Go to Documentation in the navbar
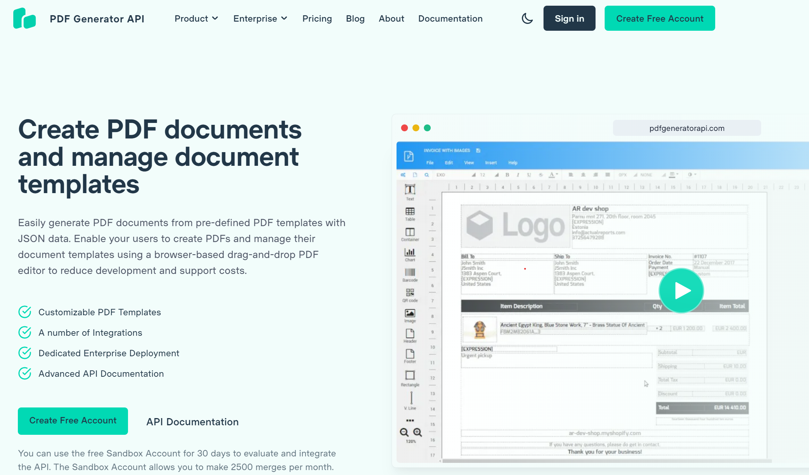Image resolution: width=809 pixels, height=475 pixels. (450, 19)
